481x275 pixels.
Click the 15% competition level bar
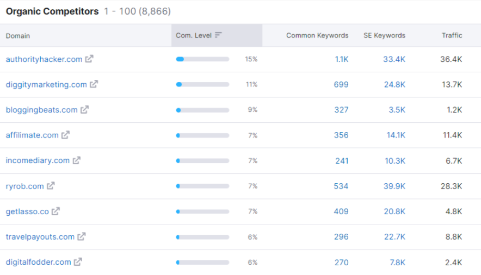202,59
